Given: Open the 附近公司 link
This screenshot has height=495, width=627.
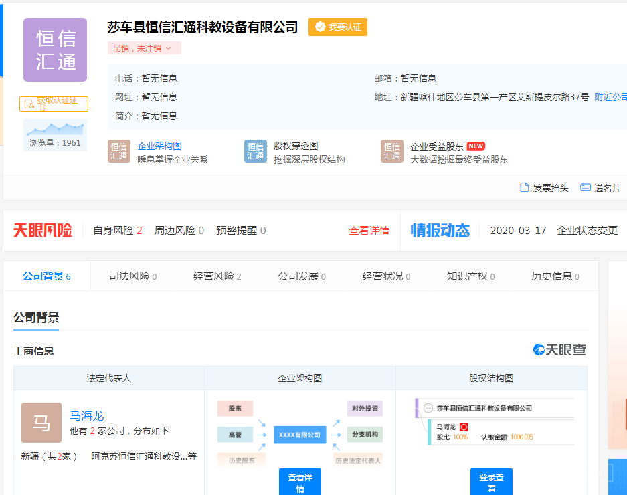Looking at the screenshot, I should (x=610, y=97).
